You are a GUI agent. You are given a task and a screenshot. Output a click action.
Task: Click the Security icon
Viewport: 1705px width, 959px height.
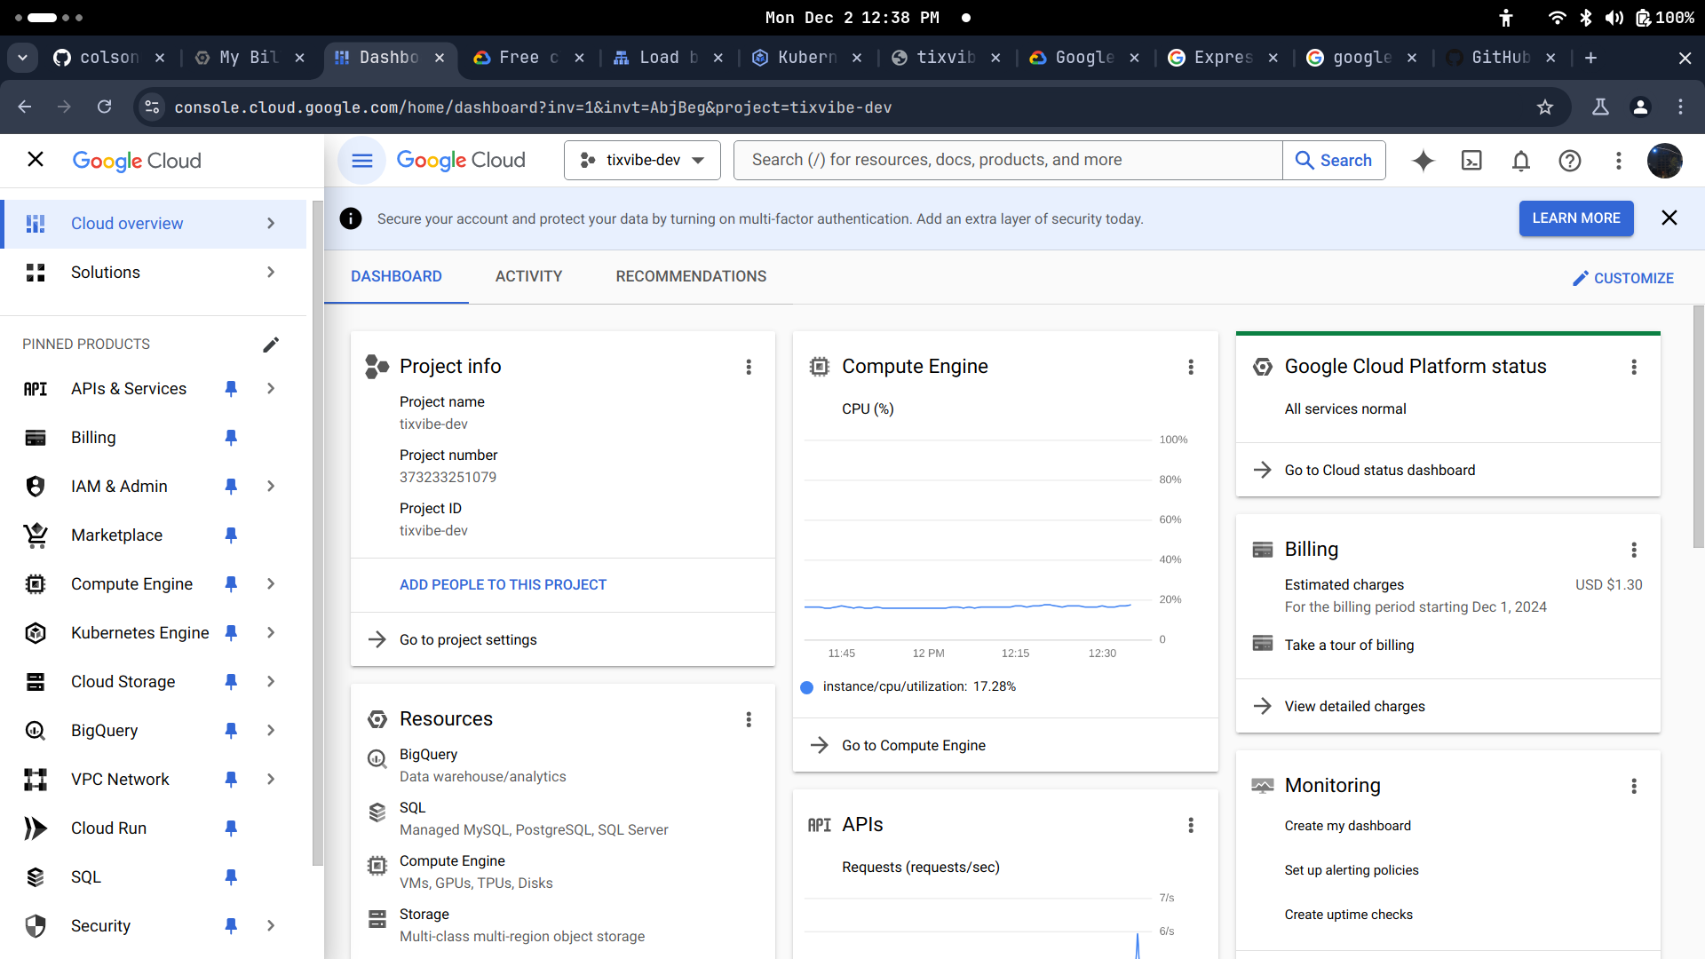pyautogui.click(x=36, y=925)
